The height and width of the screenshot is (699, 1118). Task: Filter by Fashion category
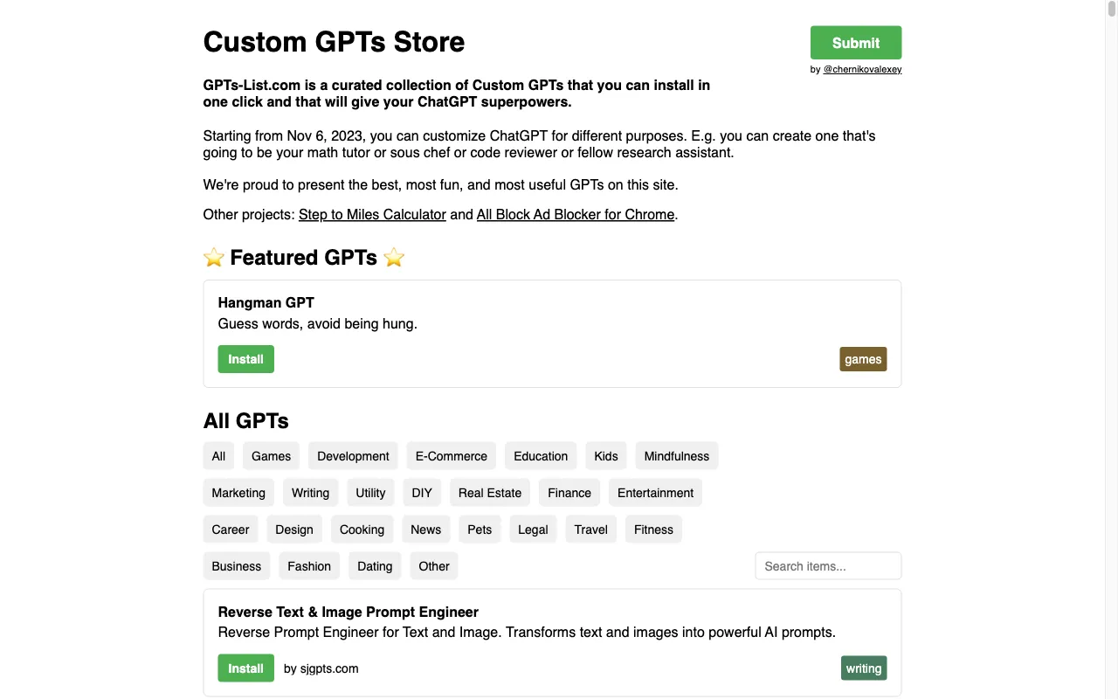[x=309, y=566]
